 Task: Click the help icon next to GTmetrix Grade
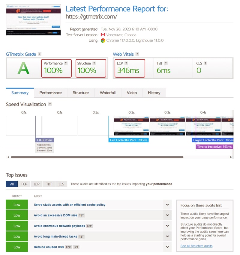coord(40,54)
